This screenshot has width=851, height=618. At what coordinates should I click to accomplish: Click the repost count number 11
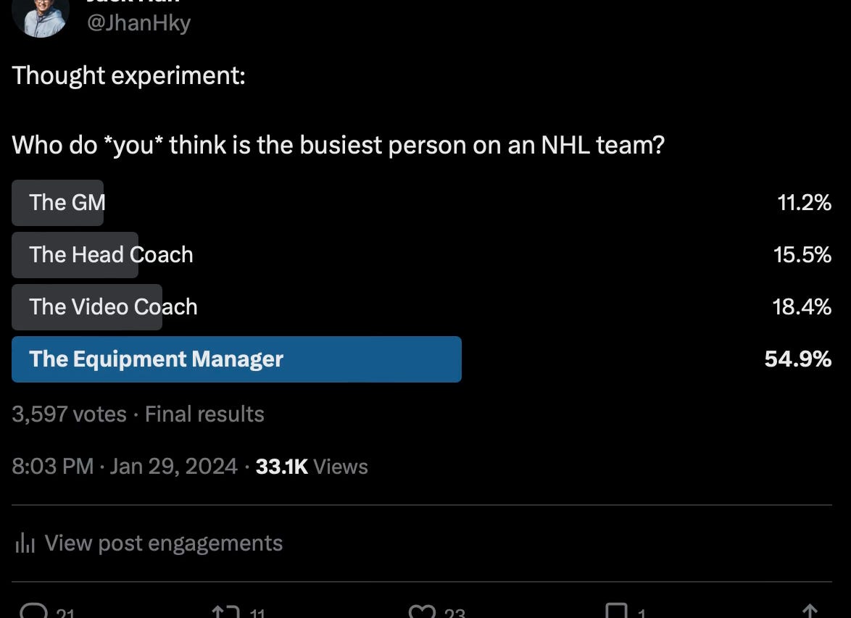click(x=257, y=613)
